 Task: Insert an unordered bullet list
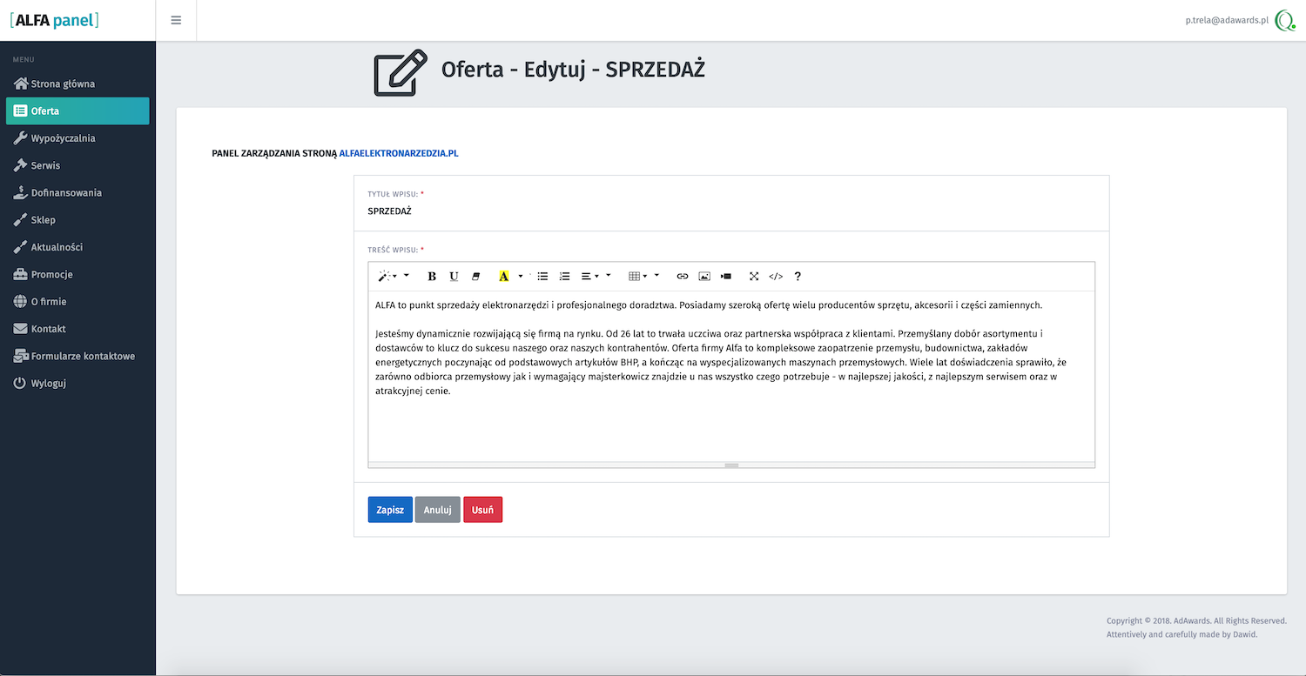(x=542, y=276)
